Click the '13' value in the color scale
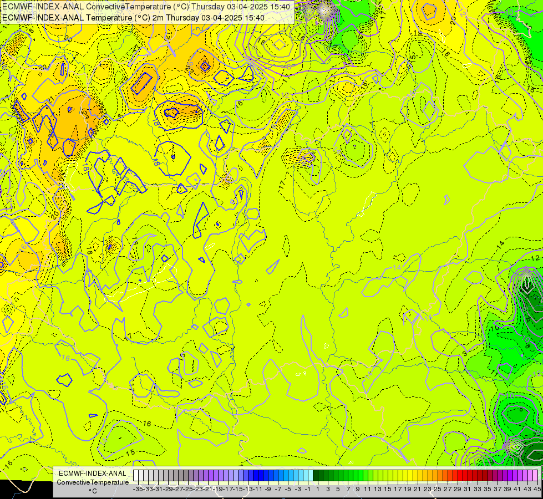 click(x=378, y=489)
